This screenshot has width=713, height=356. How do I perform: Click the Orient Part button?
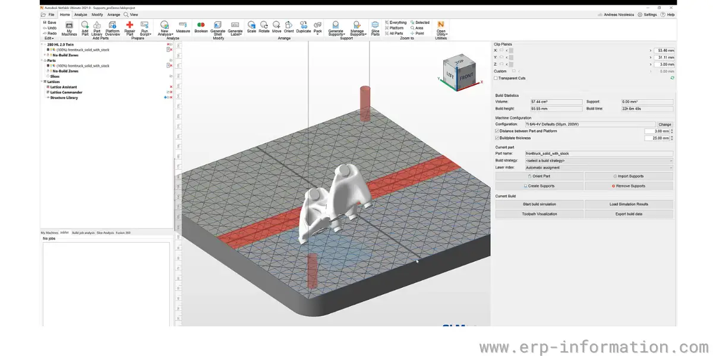[540, 176]
